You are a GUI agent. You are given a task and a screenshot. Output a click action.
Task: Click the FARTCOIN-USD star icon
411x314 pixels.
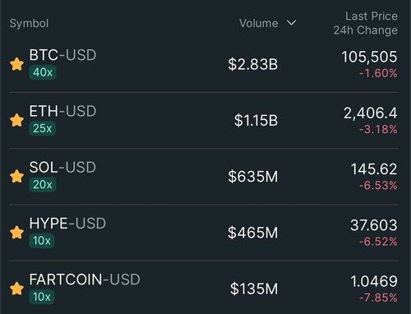[16, 289]
